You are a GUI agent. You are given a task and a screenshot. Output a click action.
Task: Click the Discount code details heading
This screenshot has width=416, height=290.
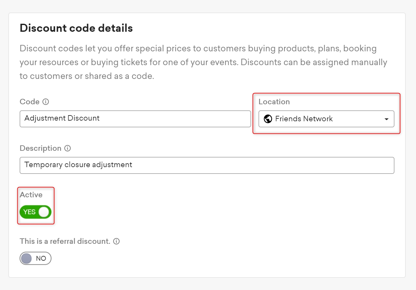(76, 28)
